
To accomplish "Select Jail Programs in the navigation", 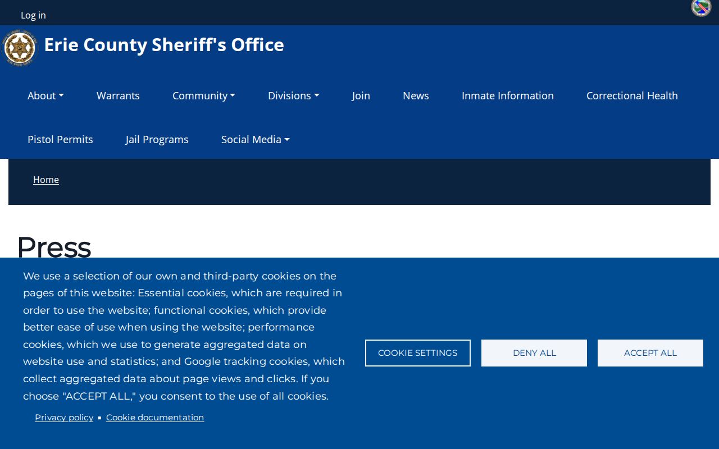I will tap(157, 139).
